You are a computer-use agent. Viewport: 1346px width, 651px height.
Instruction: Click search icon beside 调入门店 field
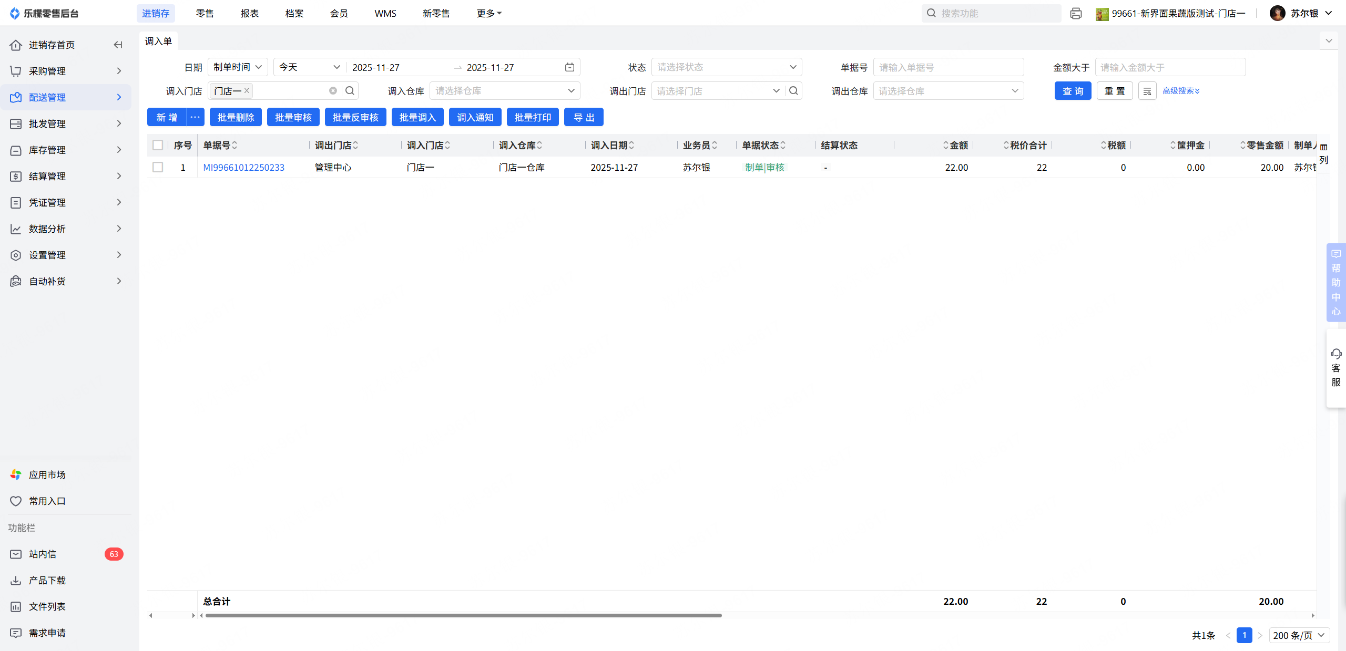pyautogui.click(x=350, y=91)
